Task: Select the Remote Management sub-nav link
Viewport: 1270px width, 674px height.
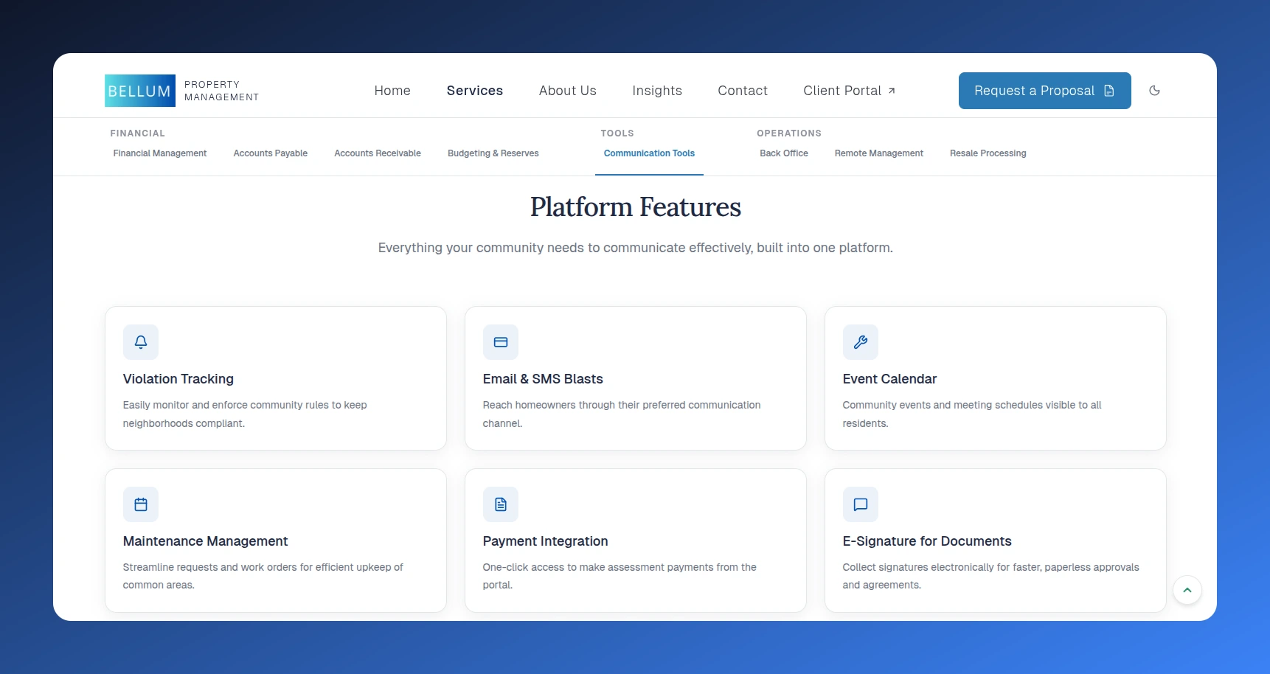Action: 879,153
